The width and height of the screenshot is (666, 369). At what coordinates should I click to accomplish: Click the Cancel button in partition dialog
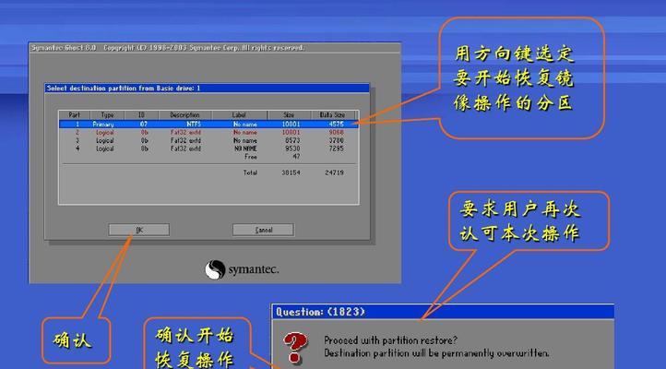(x=263, y=230)
